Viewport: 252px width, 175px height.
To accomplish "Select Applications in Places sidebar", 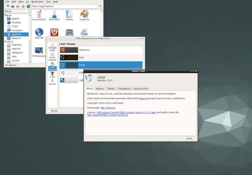I will [x=16, y=34].
